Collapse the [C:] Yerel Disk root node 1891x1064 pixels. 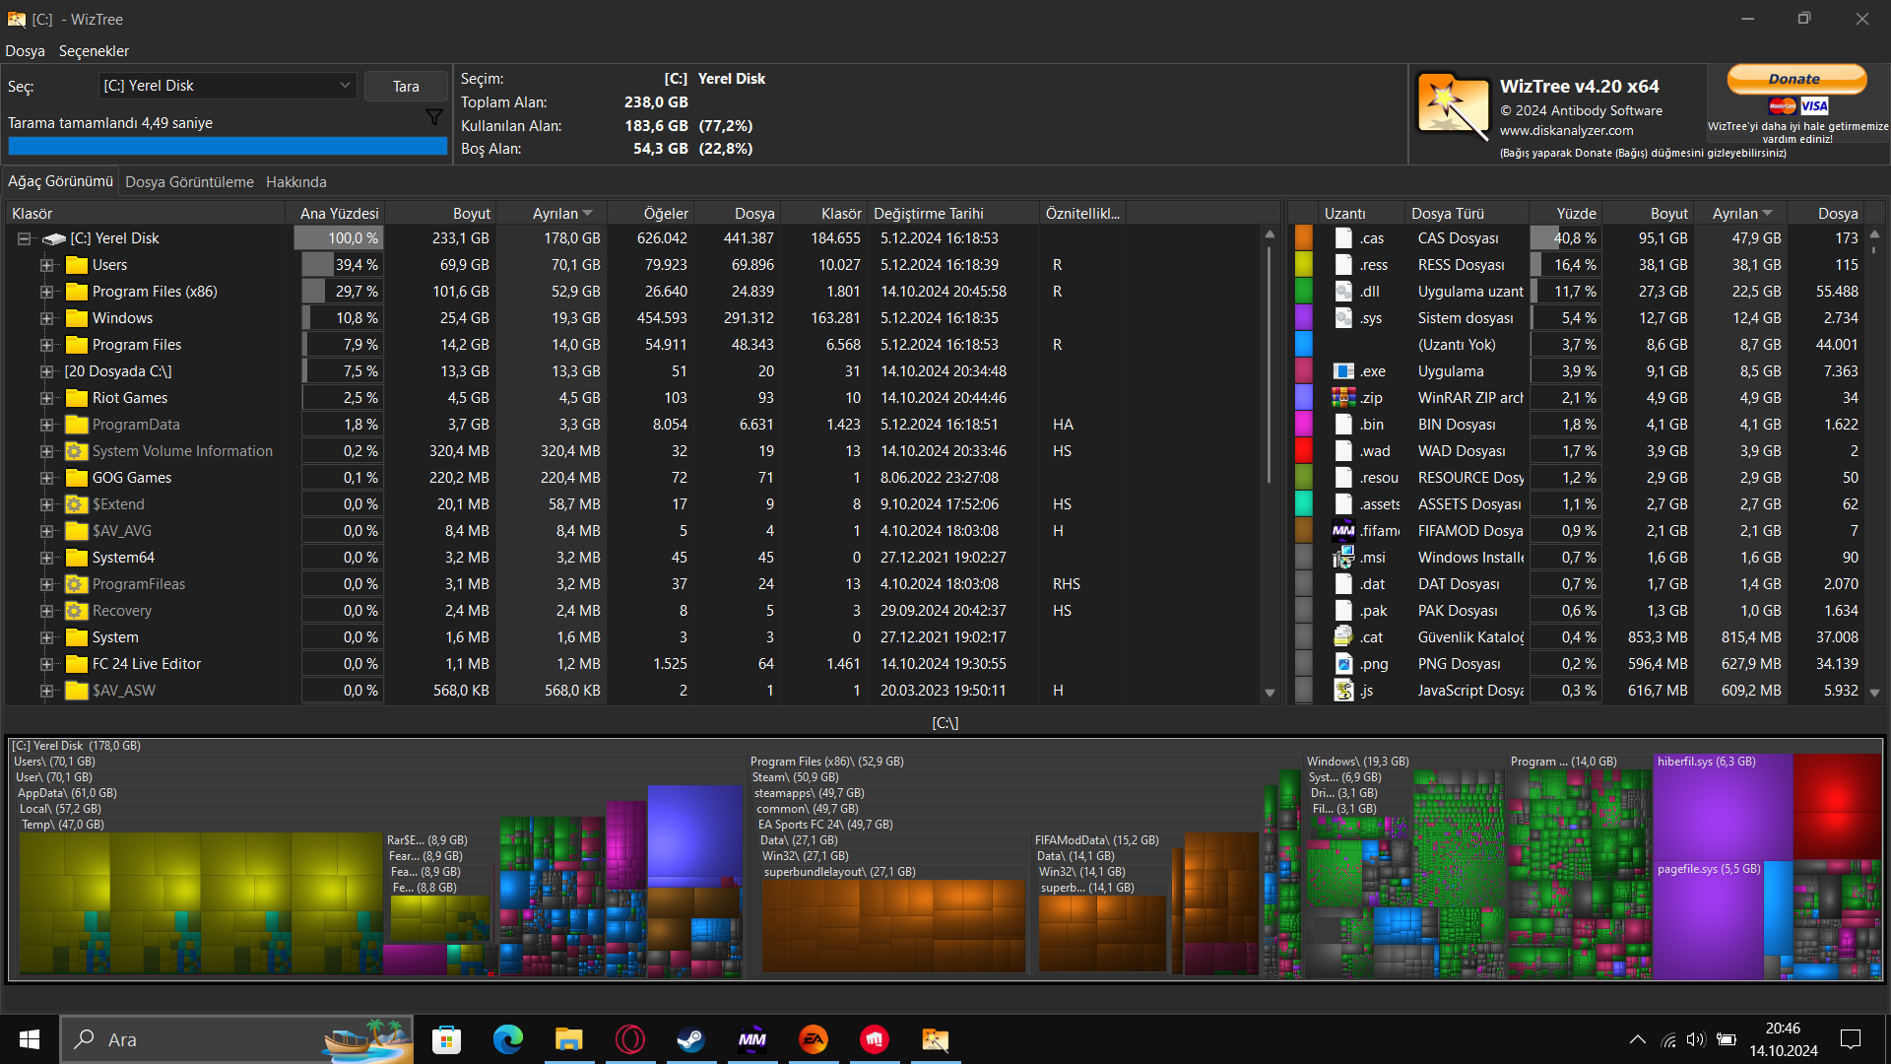25,238
